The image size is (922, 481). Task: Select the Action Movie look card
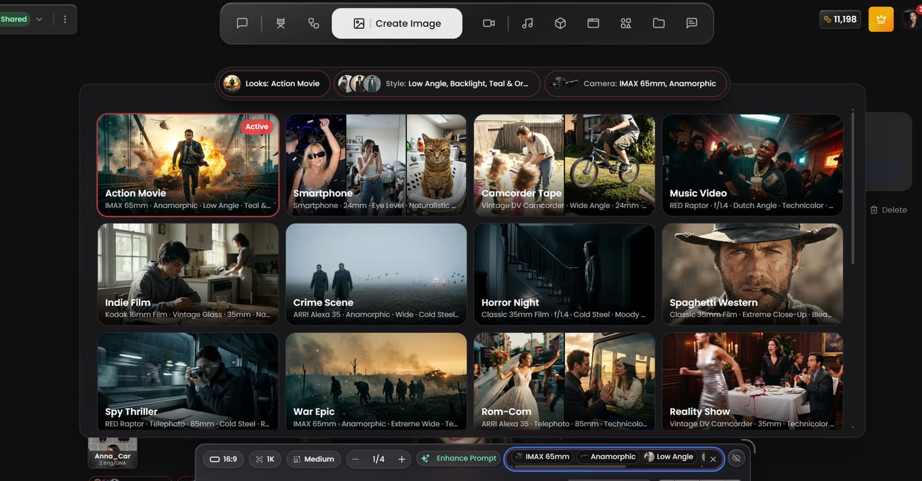pos(188,165)
